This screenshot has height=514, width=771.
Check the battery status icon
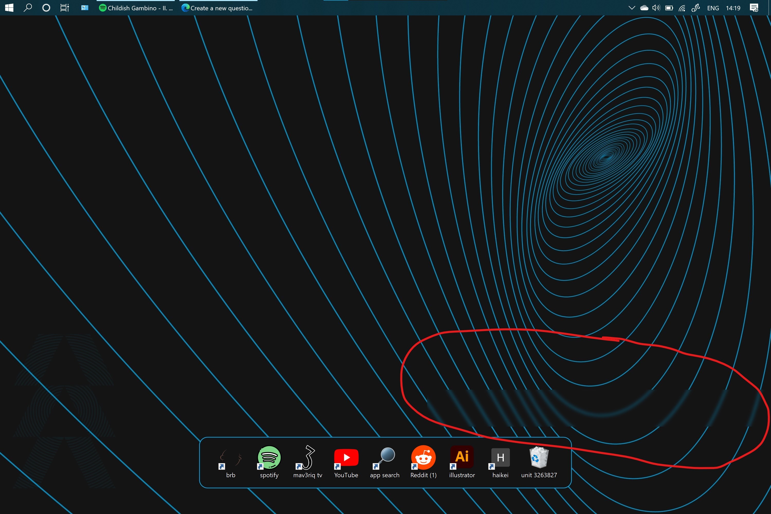[669, 8]
